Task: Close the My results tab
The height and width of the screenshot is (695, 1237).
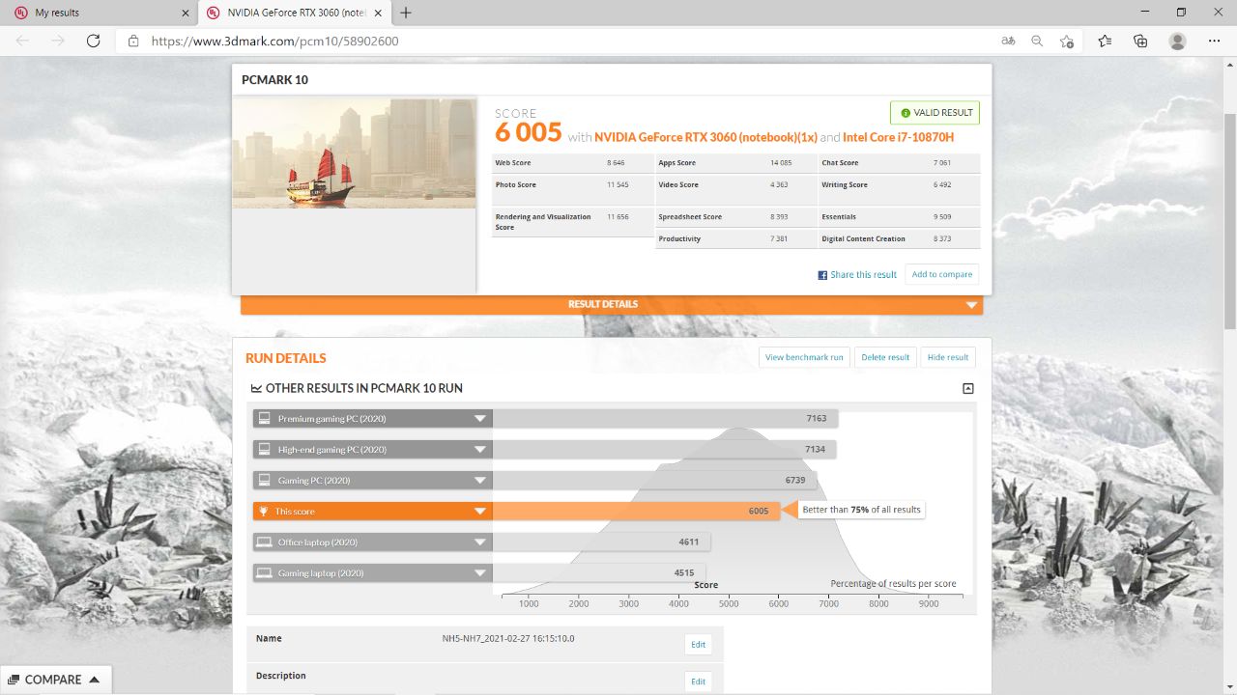Action: click(185, 13)
